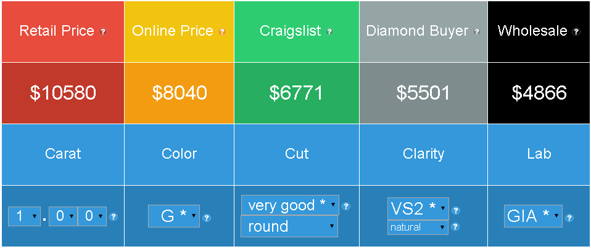
Task: Open the second carat decimal digit dropdown
Action: [92, 216]
